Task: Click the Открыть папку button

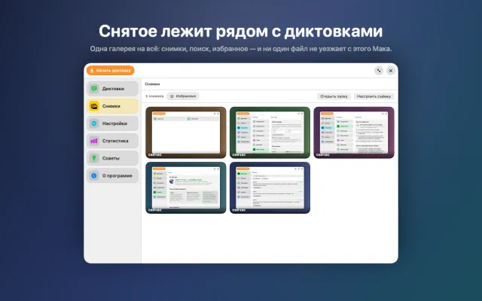Action: coord(334,96)
